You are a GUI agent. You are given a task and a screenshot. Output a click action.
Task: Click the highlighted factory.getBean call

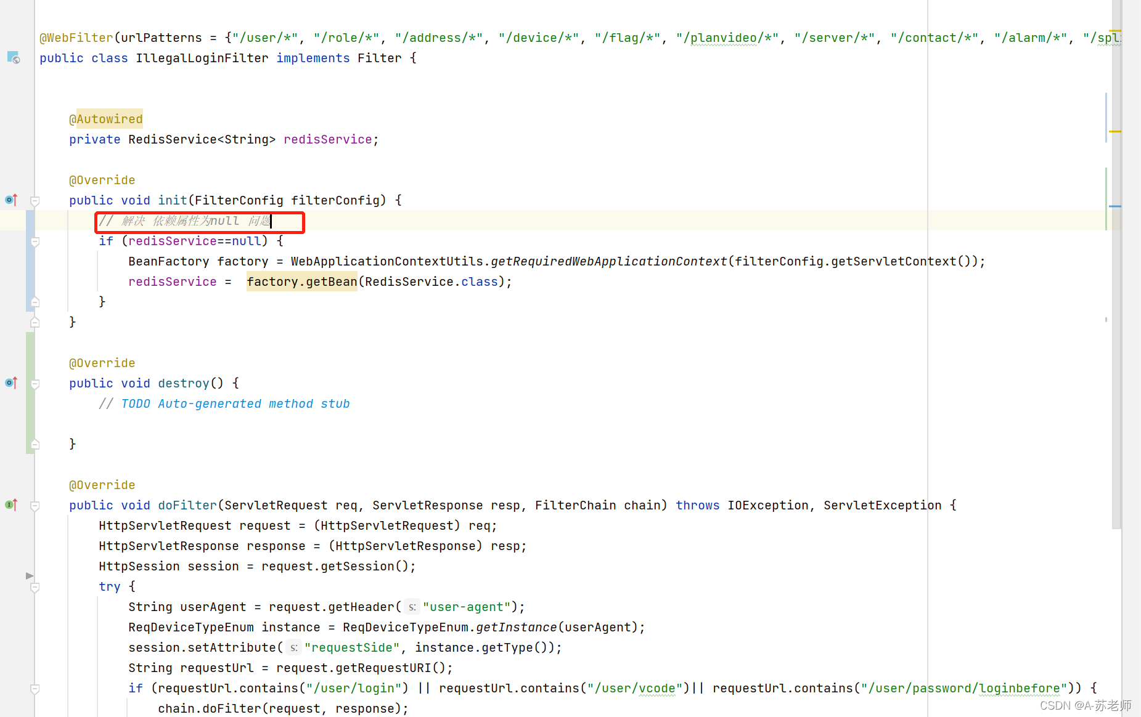[302, 282]
